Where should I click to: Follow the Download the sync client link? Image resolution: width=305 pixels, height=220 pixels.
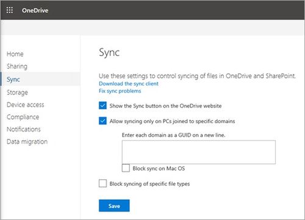(129, 83)
